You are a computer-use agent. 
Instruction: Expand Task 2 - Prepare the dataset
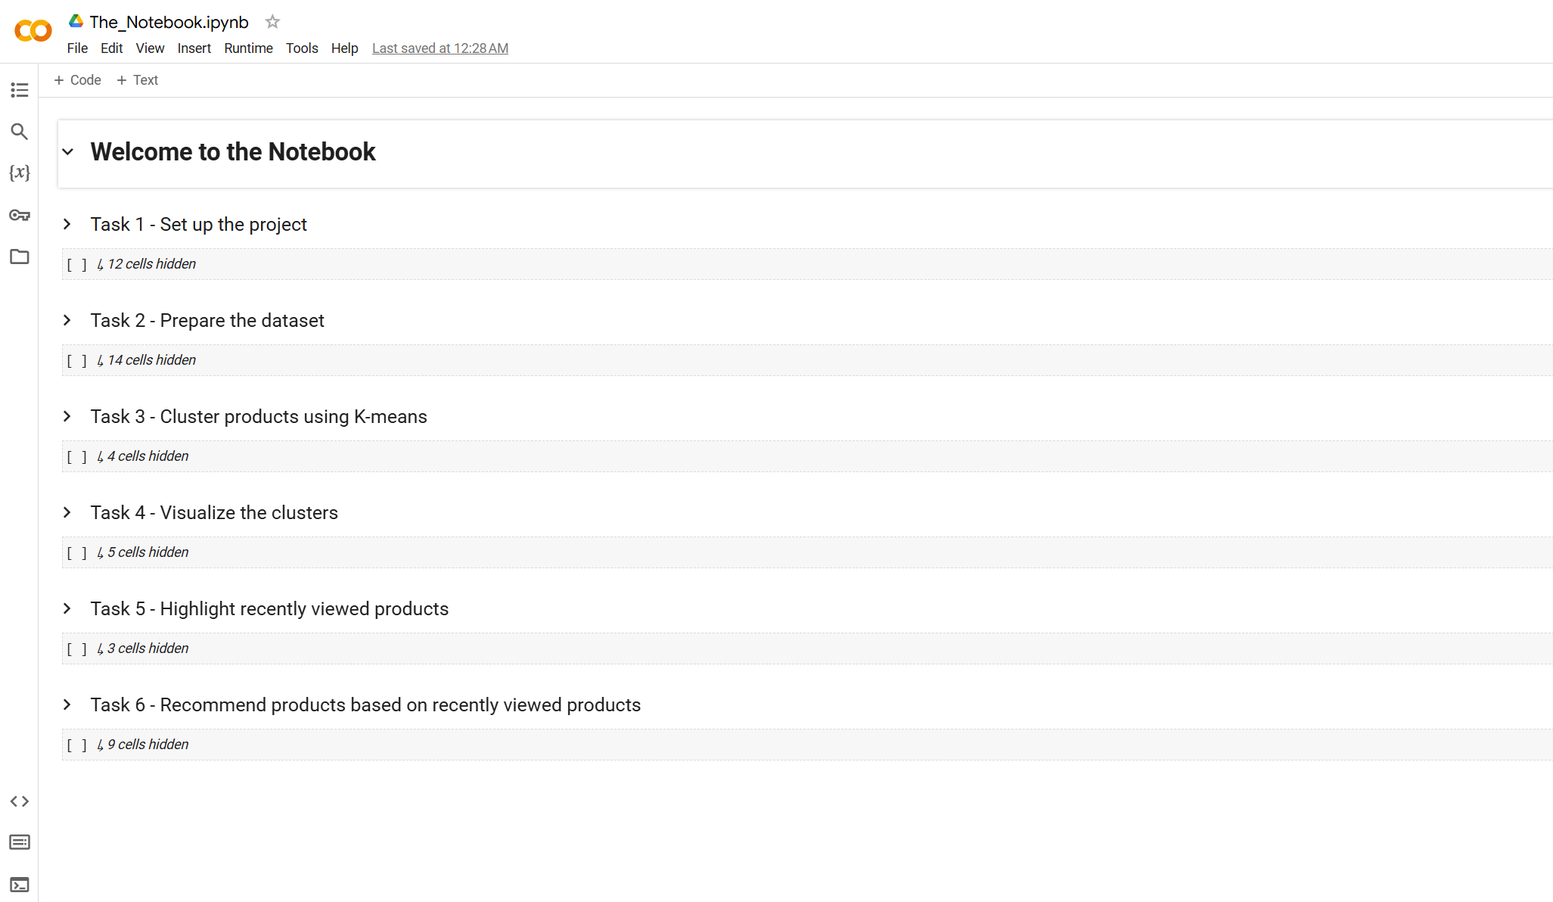[67, 321]
